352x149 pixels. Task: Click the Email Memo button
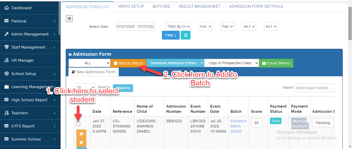tap(276, 63)
